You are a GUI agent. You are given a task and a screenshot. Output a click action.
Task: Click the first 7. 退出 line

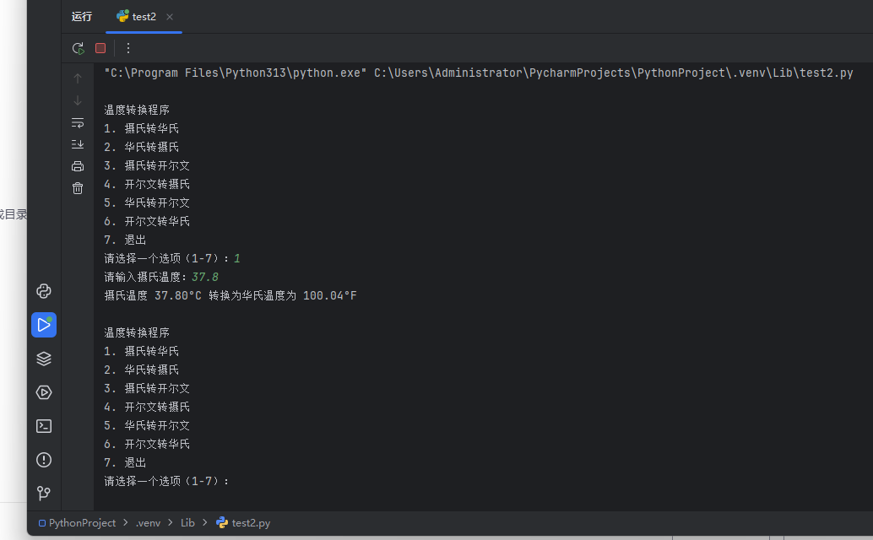click(125, 240)
